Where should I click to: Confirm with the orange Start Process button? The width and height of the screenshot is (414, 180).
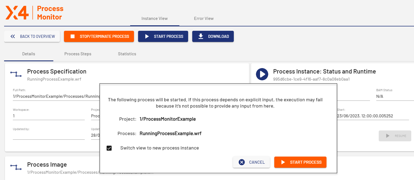point(300,162)
